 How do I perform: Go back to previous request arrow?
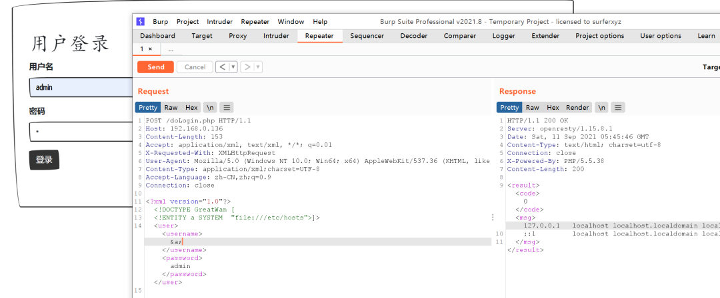pyautogui.click(x=222, y=67)
